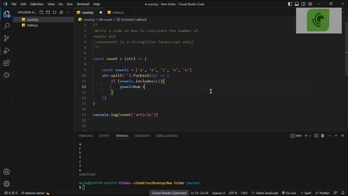Switch to the Comments panel tab
The image size is (348, 196).
[x=142, y=136]
